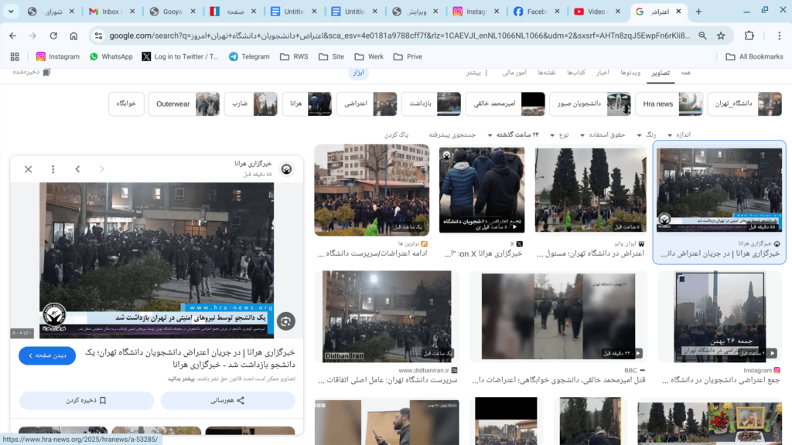This screenshot has height=445, width=792.
Task: Open the tab search dropdown arrow
Action: pos(11,11)
